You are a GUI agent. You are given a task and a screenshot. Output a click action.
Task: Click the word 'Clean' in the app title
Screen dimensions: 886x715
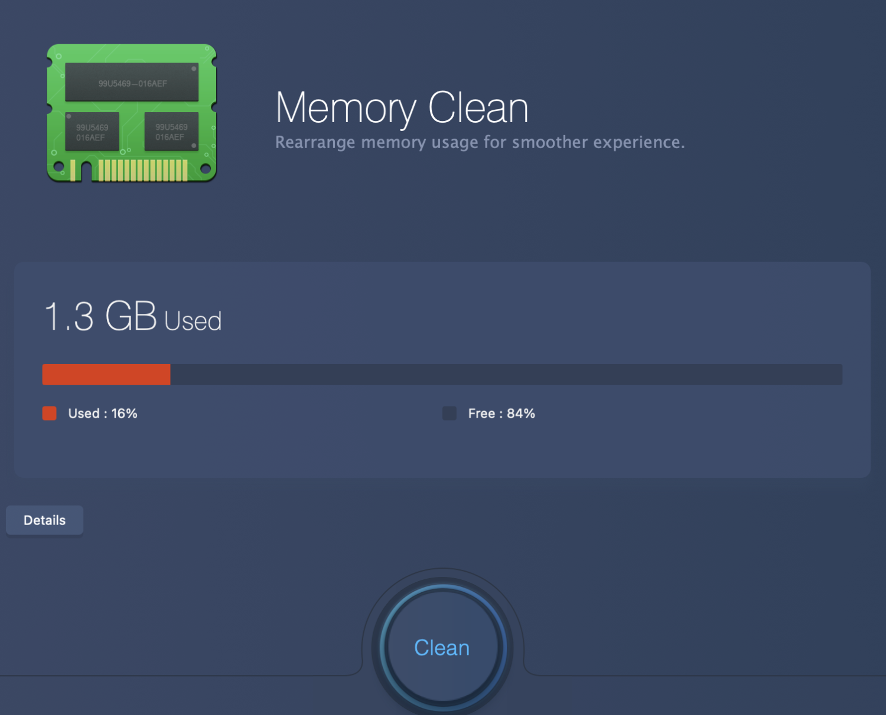click(x=478, y=109)
